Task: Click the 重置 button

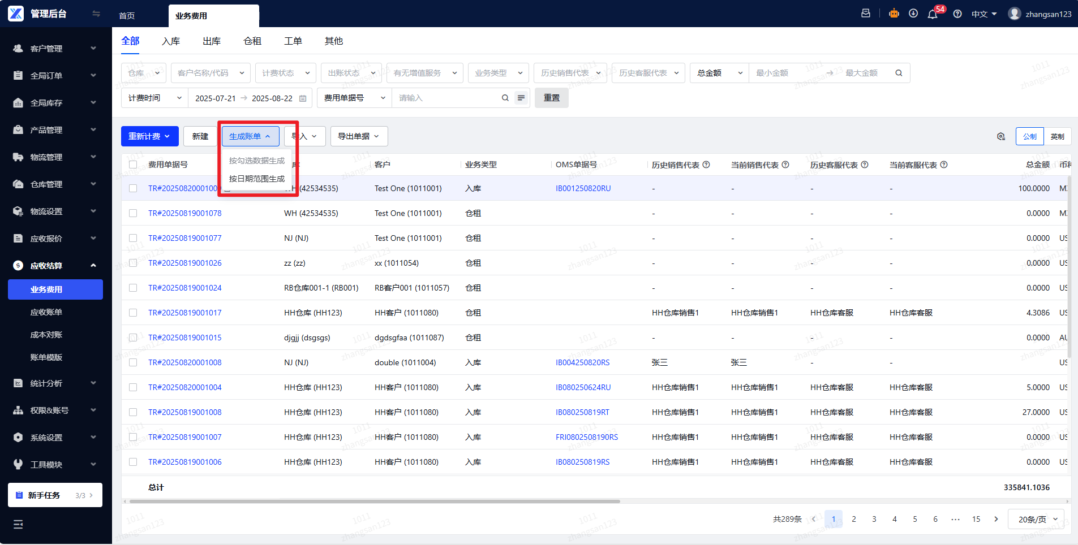Action: tap(552, 98)
